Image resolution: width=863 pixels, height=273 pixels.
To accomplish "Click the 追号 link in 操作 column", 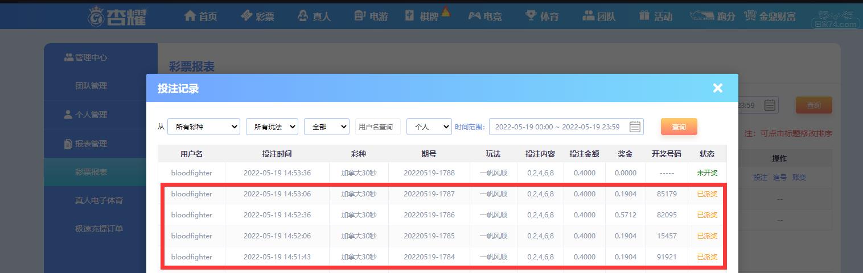I will (779, 177).
